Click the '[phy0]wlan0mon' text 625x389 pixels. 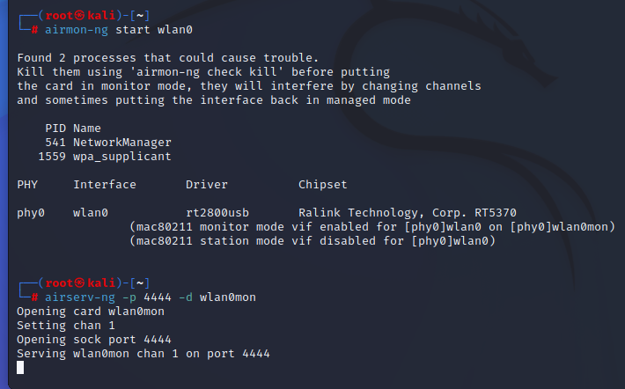(559, 227)
